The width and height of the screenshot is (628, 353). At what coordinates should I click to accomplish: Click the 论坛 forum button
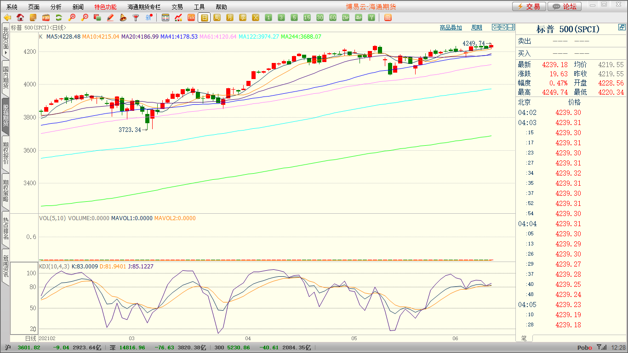tap(565, 6)
